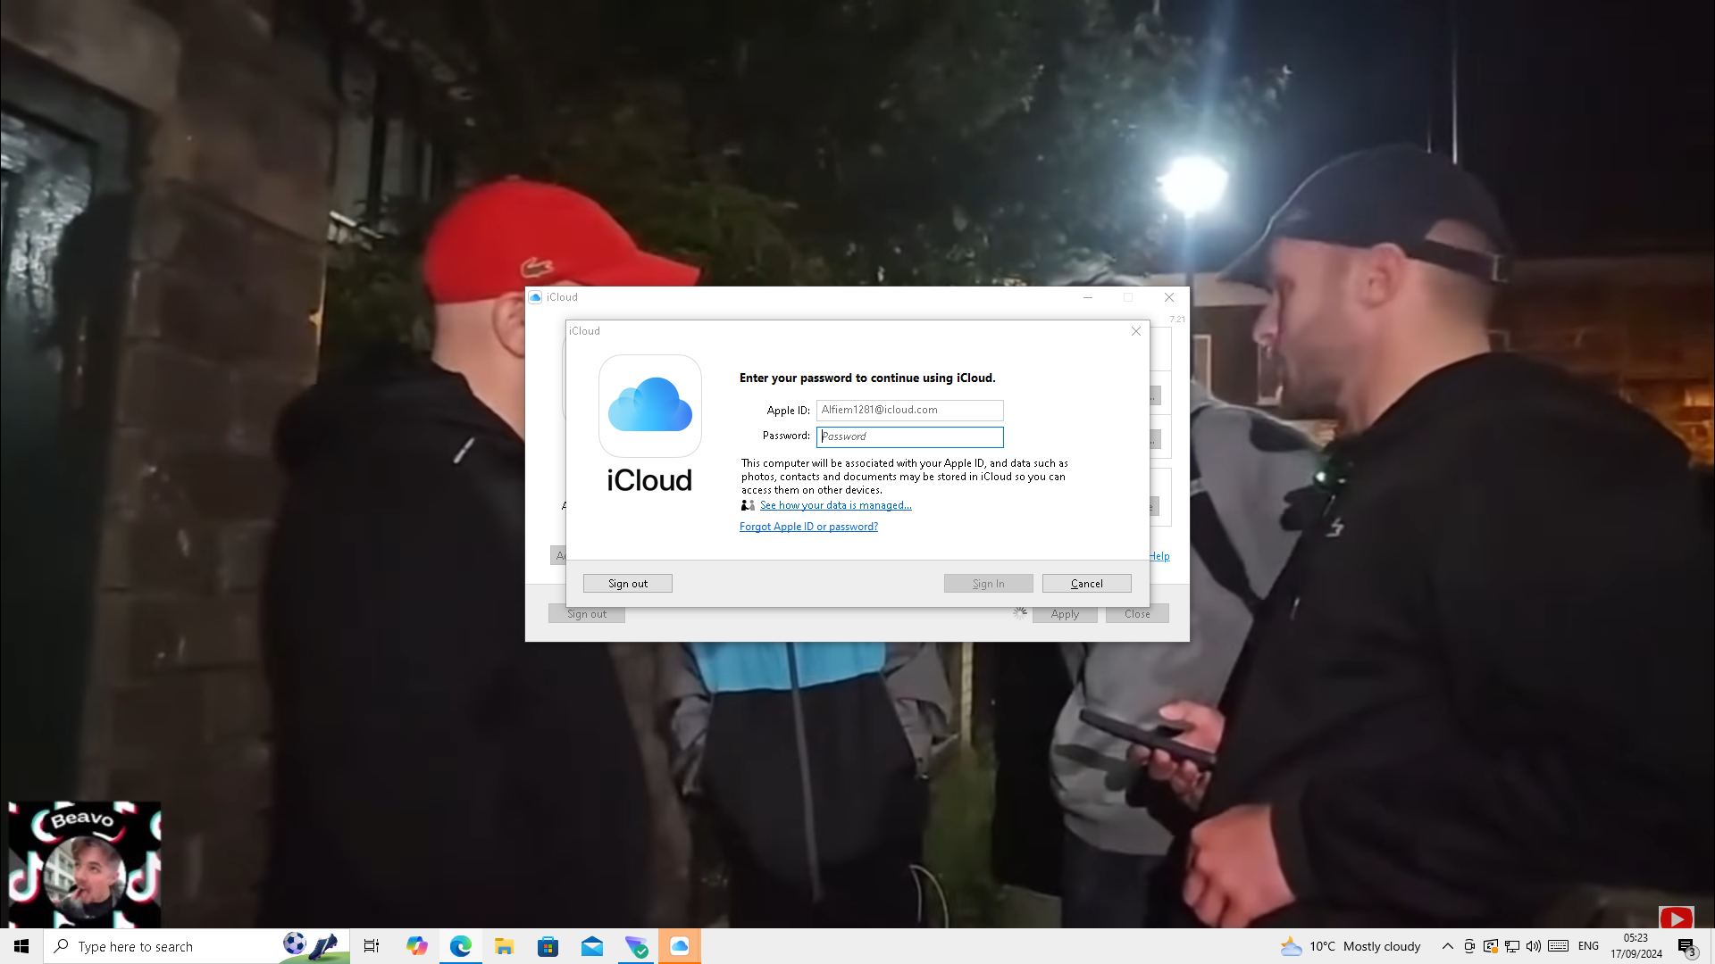Click the iCloud taskbar button
This screenshot has width=1715, height=964.
[x=680, y=946]
